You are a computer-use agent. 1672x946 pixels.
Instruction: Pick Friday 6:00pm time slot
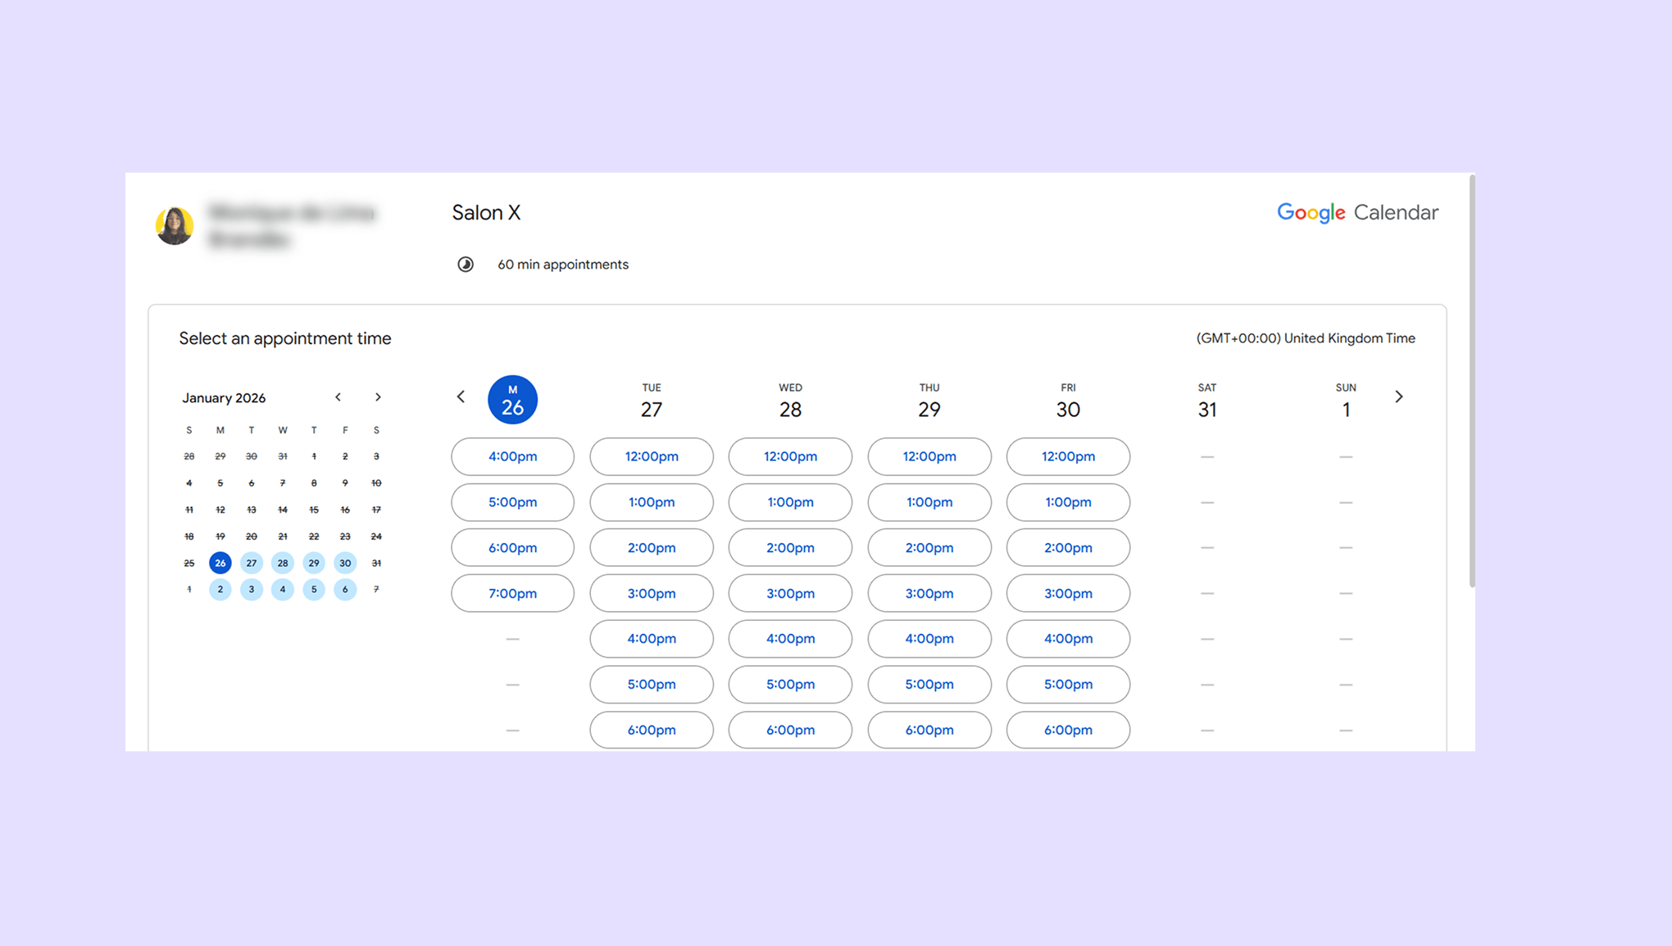pyautogui.click(x=1067, y=730)
